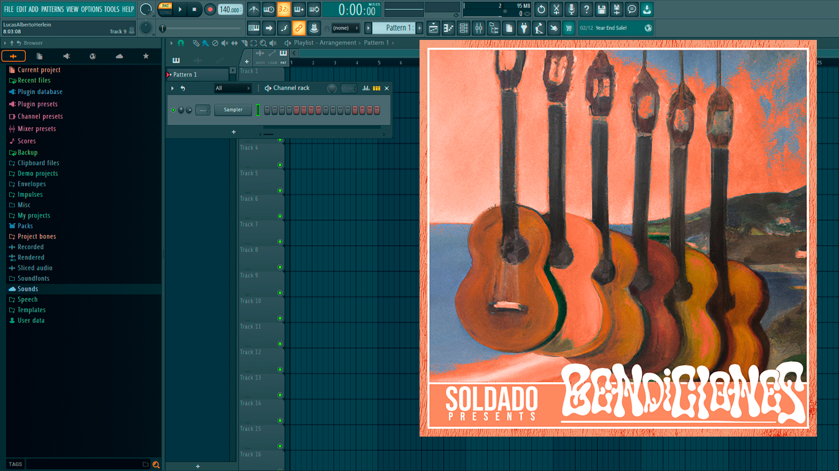Toggle link to controller orange button
The height and width of the screenshot is (471, 839).
pos(299,28)
